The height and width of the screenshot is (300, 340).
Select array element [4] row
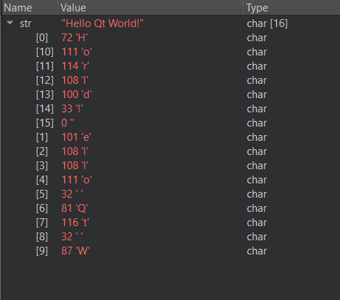coord(171,180)
